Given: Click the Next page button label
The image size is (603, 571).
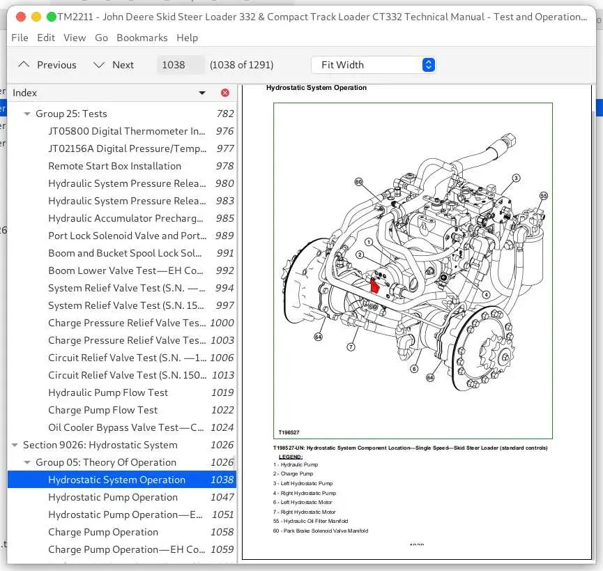Looking at the screenshot, I should 123,65.
